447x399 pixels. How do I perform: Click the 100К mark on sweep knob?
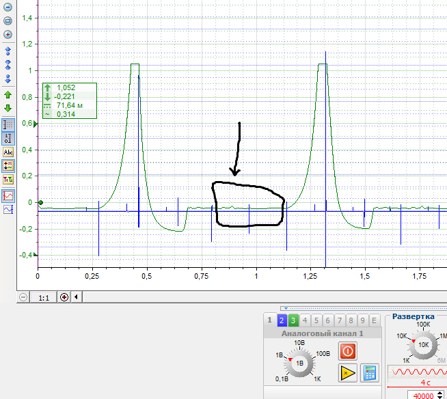[x=423, y=325]
